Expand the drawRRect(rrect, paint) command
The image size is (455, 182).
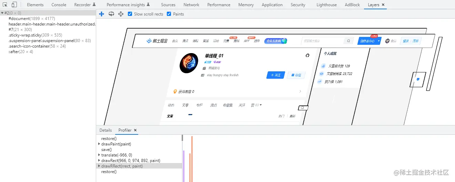99,166
